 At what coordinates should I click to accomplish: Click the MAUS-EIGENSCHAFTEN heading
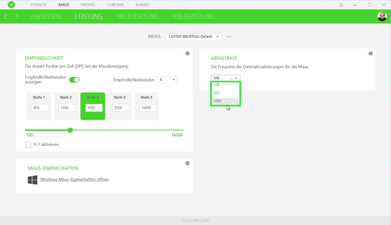point(53,168)
